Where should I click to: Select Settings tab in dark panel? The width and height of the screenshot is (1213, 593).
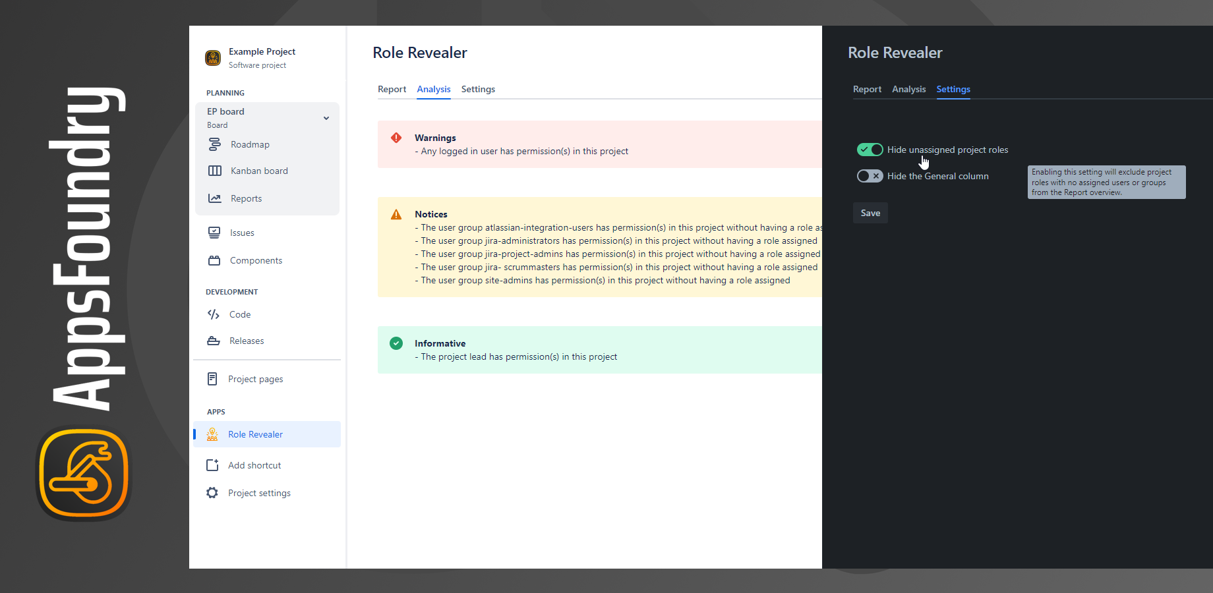[x=953, y=89]
